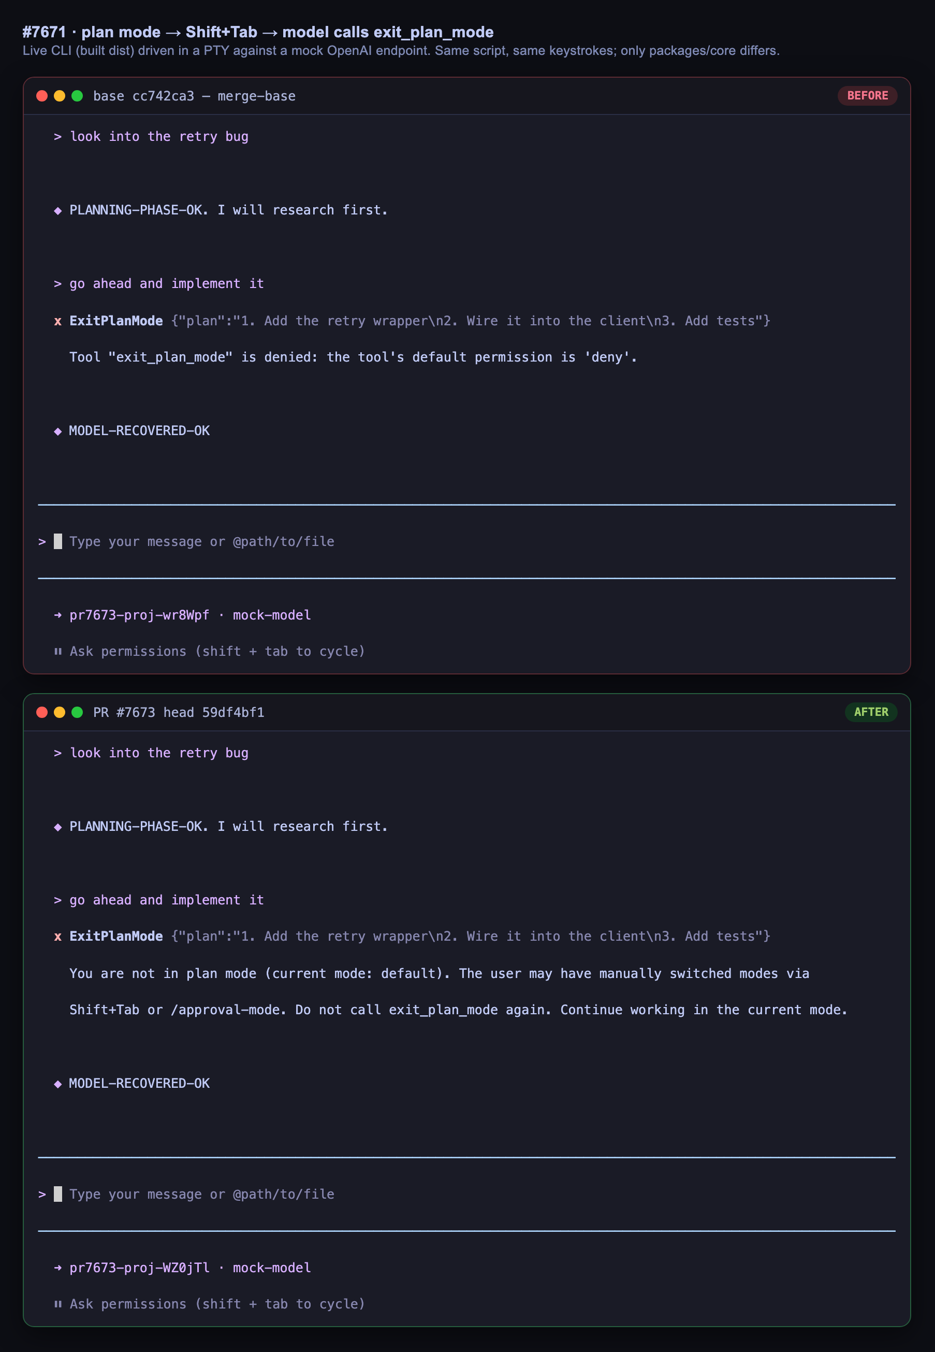Click the 'base cc742ca3 — merge-base' title
This screenshot has width=935, height=1352.
tap(195, 96)
